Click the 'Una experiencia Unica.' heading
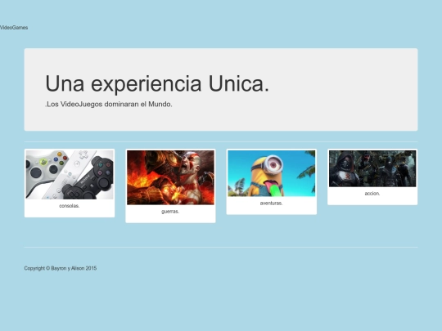Screen dimensions: 442x331 (157, 83)
